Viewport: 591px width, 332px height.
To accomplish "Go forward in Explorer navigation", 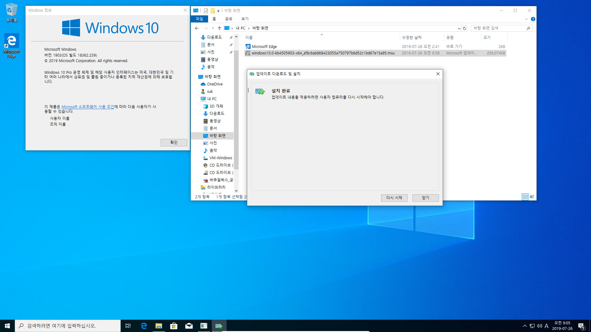I will (x=206, y=28).
